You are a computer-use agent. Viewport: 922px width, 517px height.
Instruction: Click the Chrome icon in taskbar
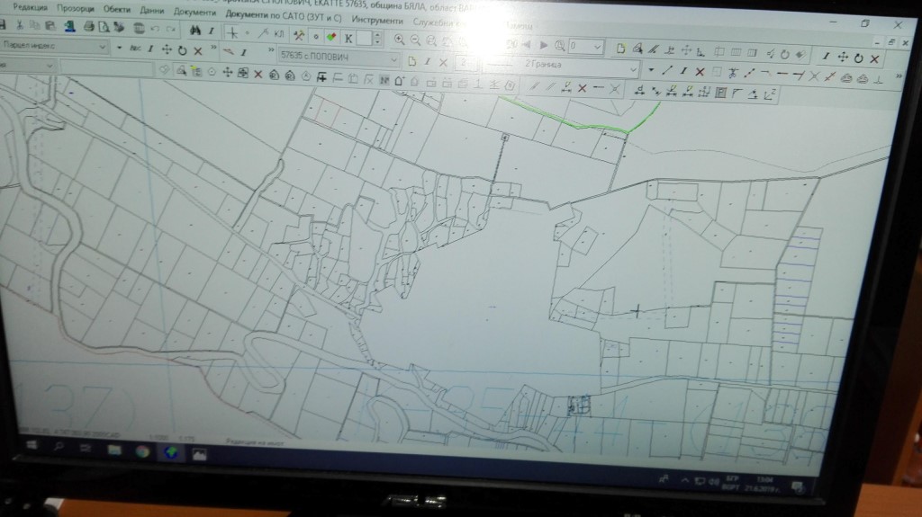click(x=143, y=450)
